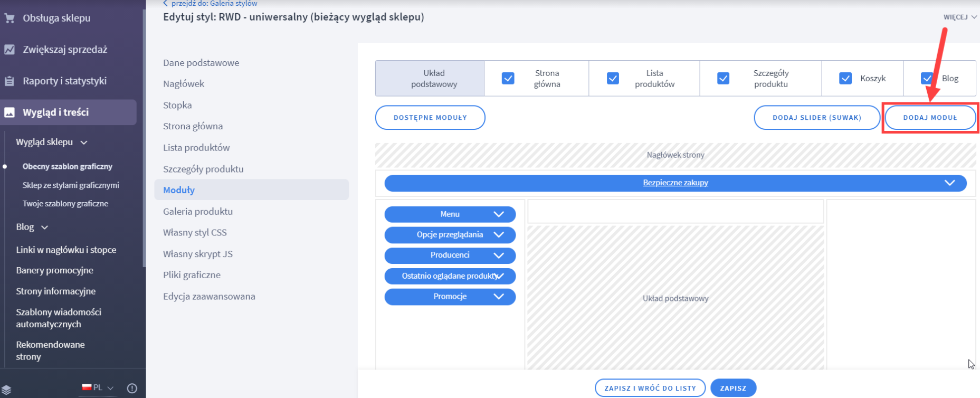Viewport: 980px width, 398px height.
Task: Click the shopping cart icon for Obsługa sklepu
Action: tap(9, 18)
